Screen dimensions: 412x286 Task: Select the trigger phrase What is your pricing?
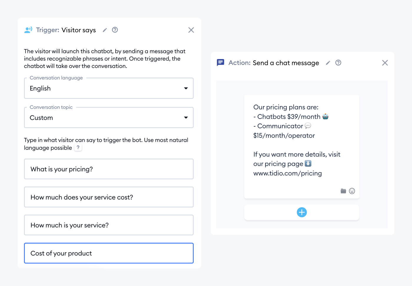(x=109, y=169)
